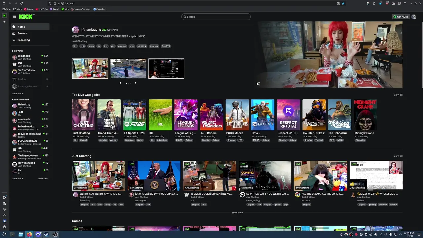This screenshot has height=238, width=423.
Task: Open TheRagingGeezer in Recommended list
Action: click(x=30, y=157)
